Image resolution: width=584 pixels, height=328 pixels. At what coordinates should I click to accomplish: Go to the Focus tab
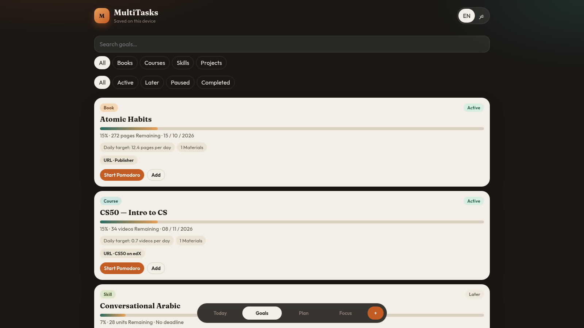click(346, 313)
